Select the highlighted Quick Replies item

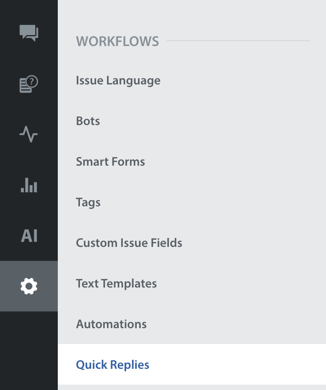pyautogui.click(x=112, y=365)
